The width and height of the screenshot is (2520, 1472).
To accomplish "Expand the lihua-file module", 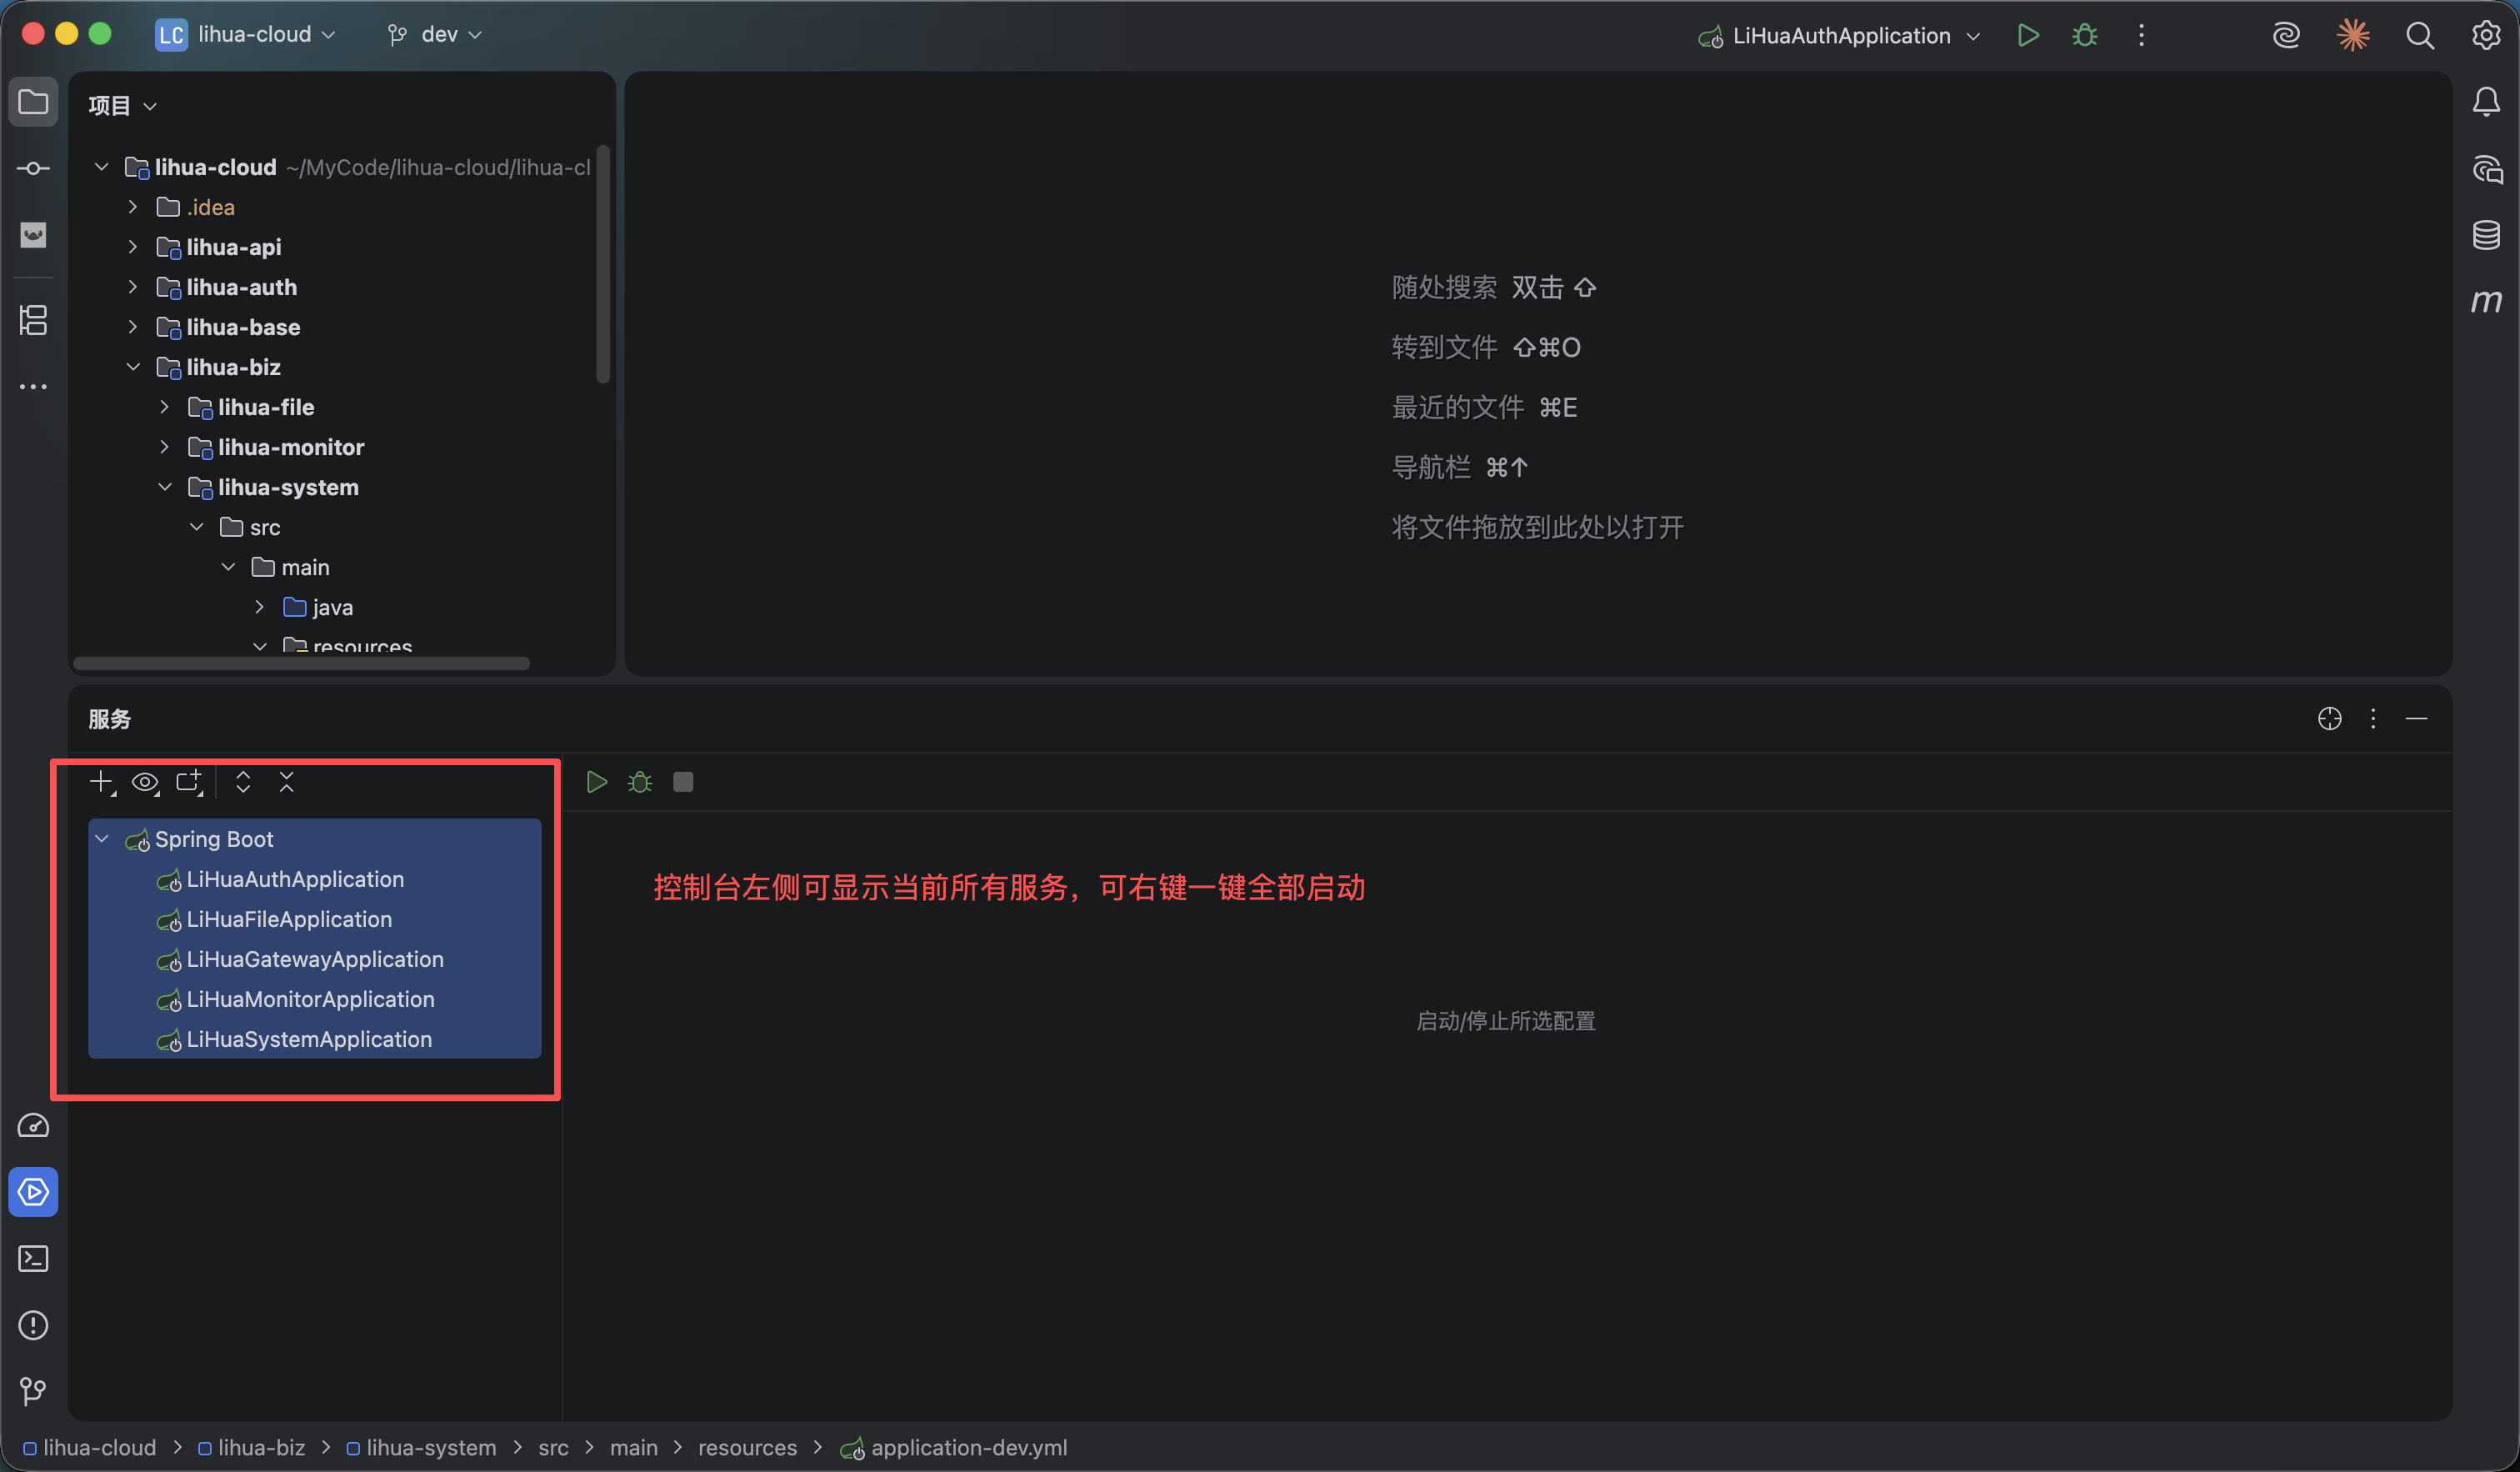I will [x=165, y=407].
